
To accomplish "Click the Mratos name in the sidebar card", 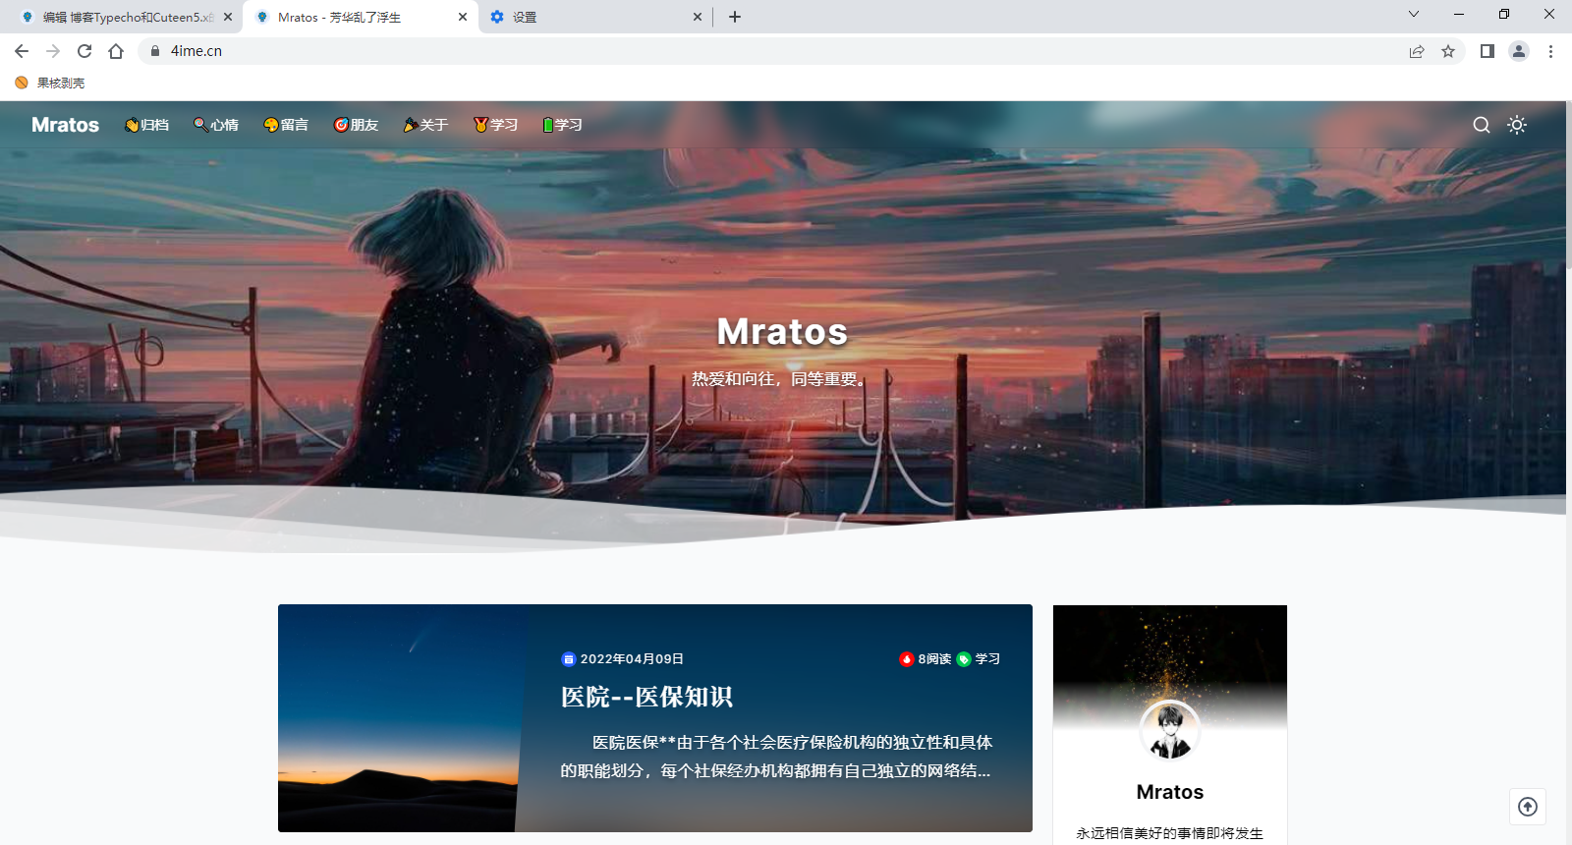I will click(x=1170, y=792).
